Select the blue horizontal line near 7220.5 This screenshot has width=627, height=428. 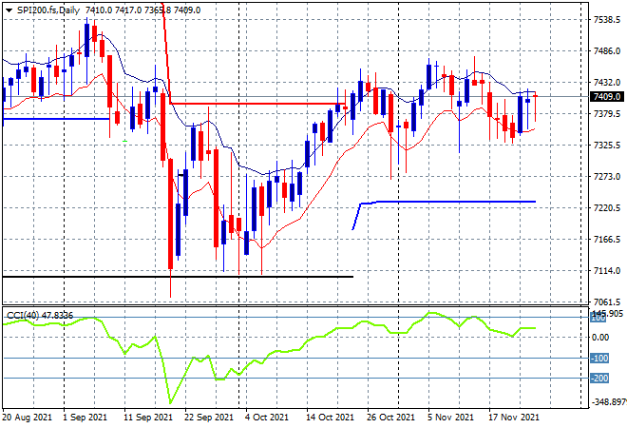pyautogui.click(x=447, y=202)
